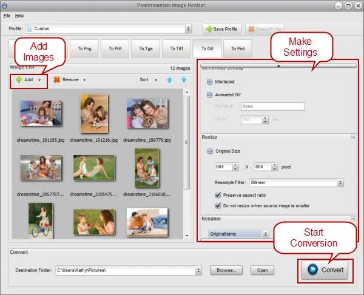Select thumbnail dreamstime_191195.jpg
364x295 pixels.
coord(41,113)
